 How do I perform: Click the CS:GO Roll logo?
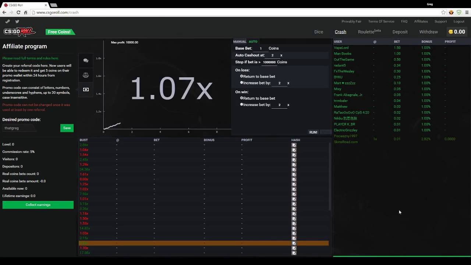(x=20, y=32)
